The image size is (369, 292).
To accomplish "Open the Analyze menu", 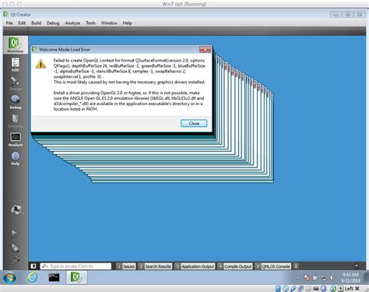I will (x=72, y=23).
